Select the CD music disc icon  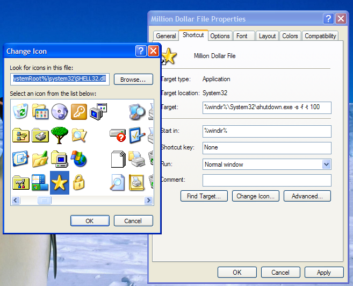point(60,111)
